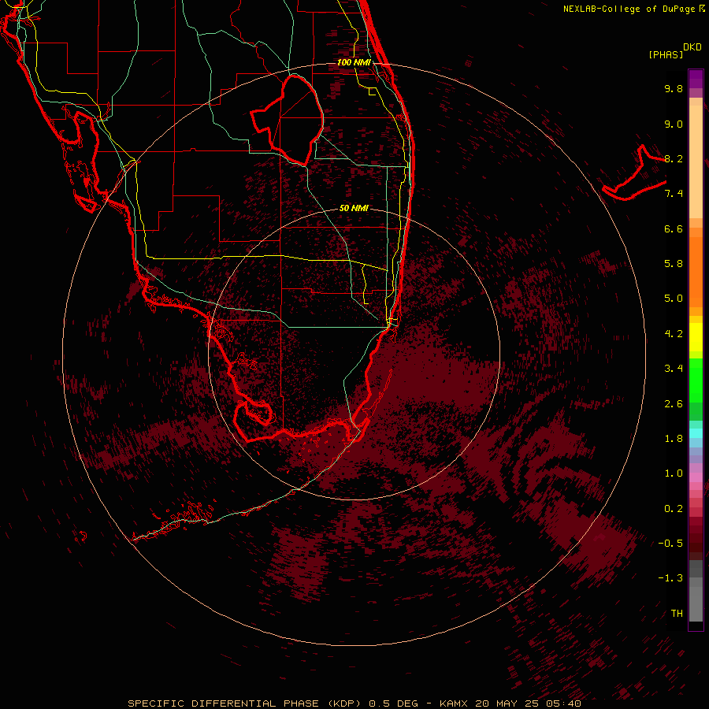709x709 pixels.
Task: Click the radar product title caption at bottom
Action: (354, 703)
